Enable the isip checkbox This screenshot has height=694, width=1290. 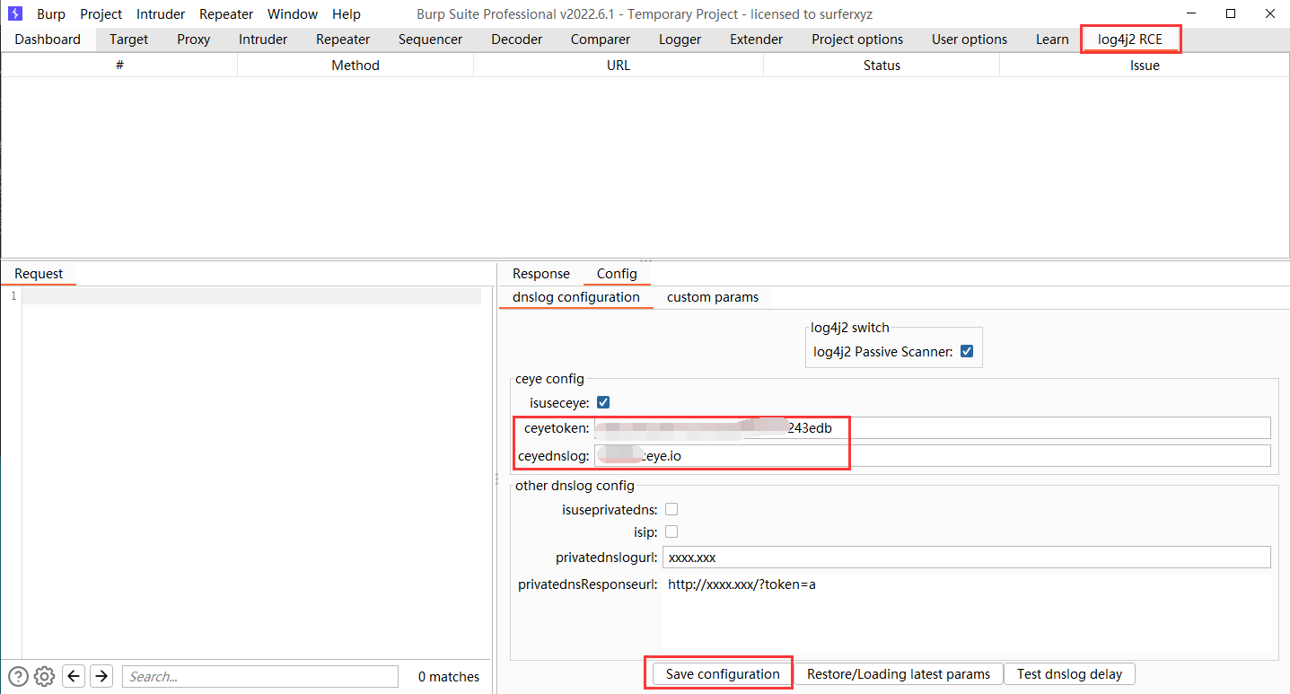click(671, 531)
